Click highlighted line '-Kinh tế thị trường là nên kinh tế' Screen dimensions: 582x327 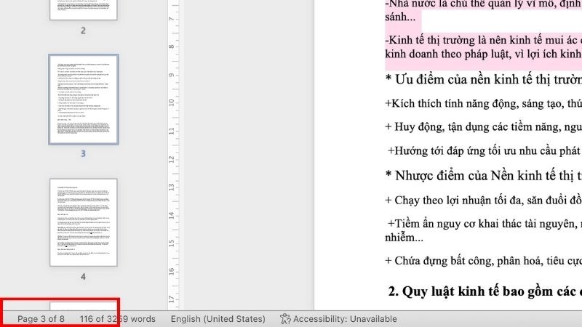(x=484, y=40)
